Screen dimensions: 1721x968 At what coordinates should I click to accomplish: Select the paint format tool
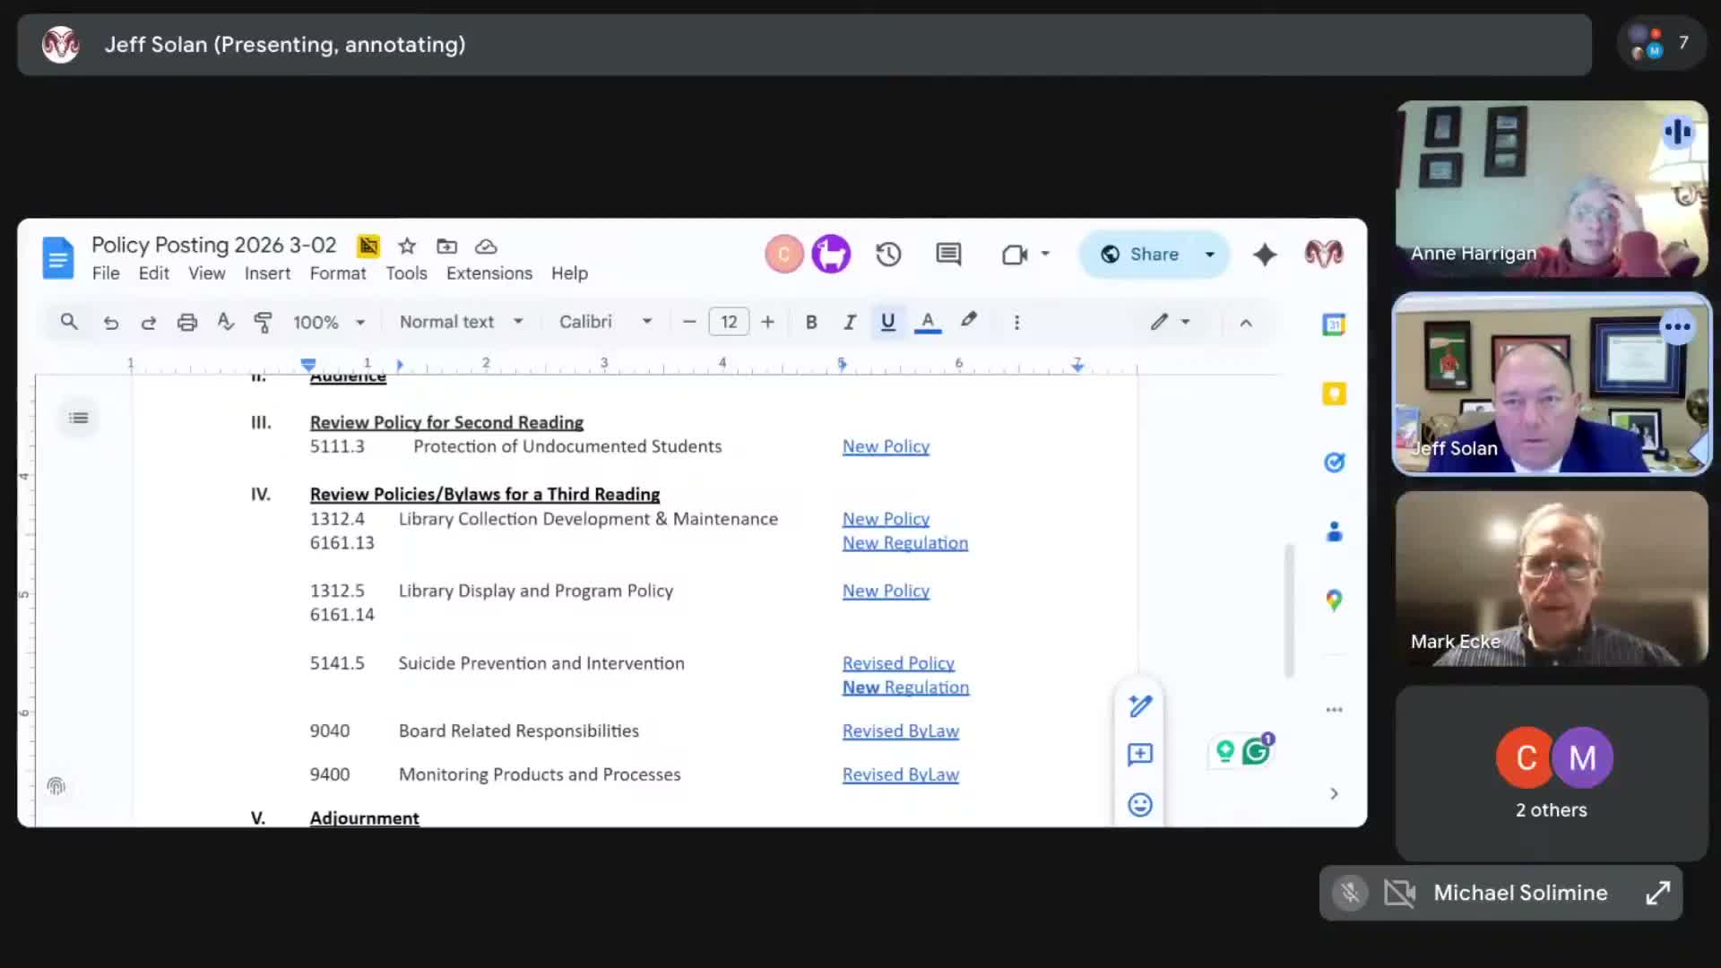tap(263, 322)
